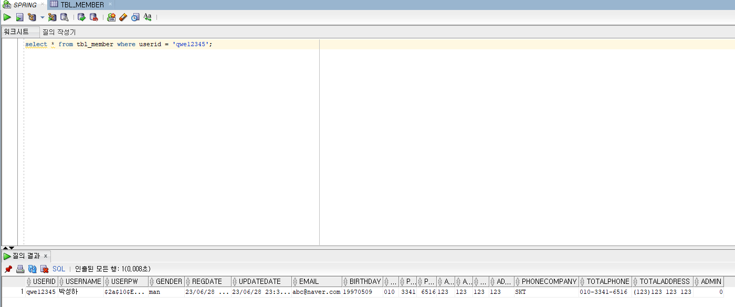
Task: Sort by the USERPW column header
Action: pos(126,281)
